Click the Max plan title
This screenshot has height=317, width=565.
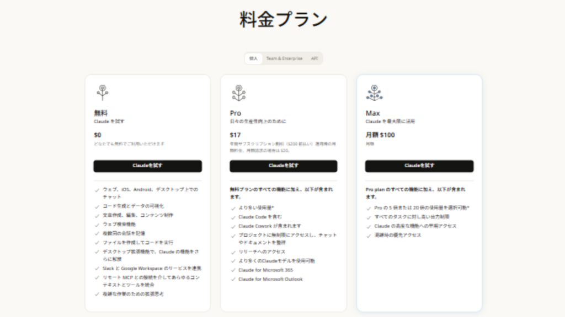tap(372, 113)
